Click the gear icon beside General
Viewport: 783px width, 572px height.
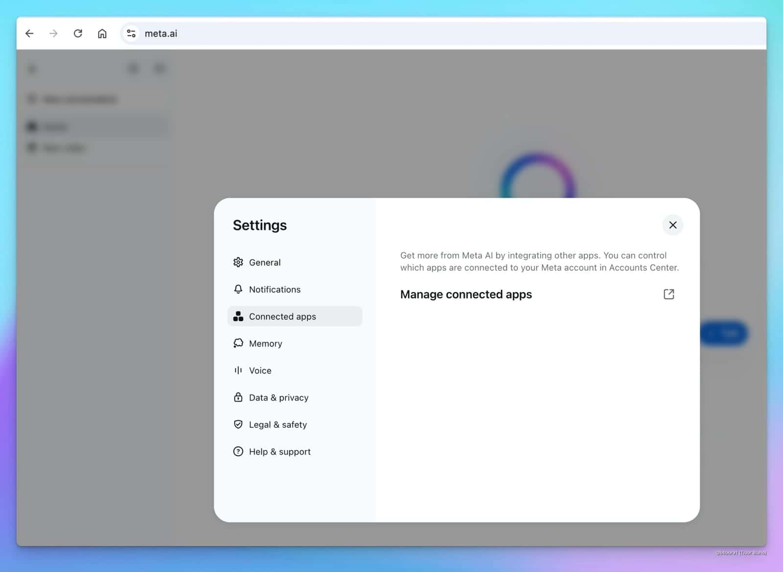click(x=238, y=262)
